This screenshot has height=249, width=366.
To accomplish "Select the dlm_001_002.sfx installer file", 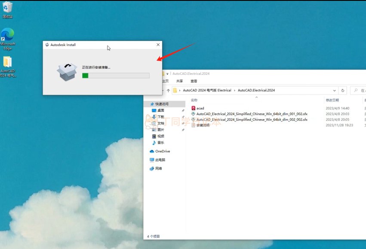I will click(252, 114).
